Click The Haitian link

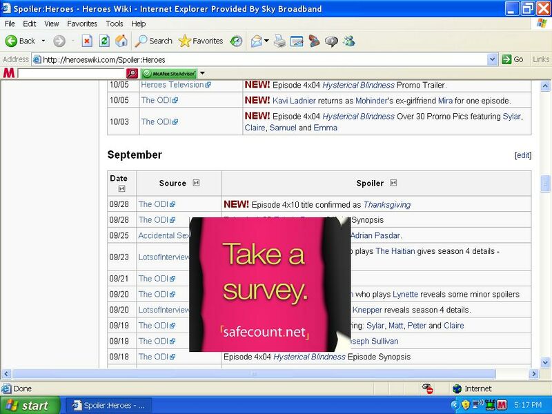(395, 251)
